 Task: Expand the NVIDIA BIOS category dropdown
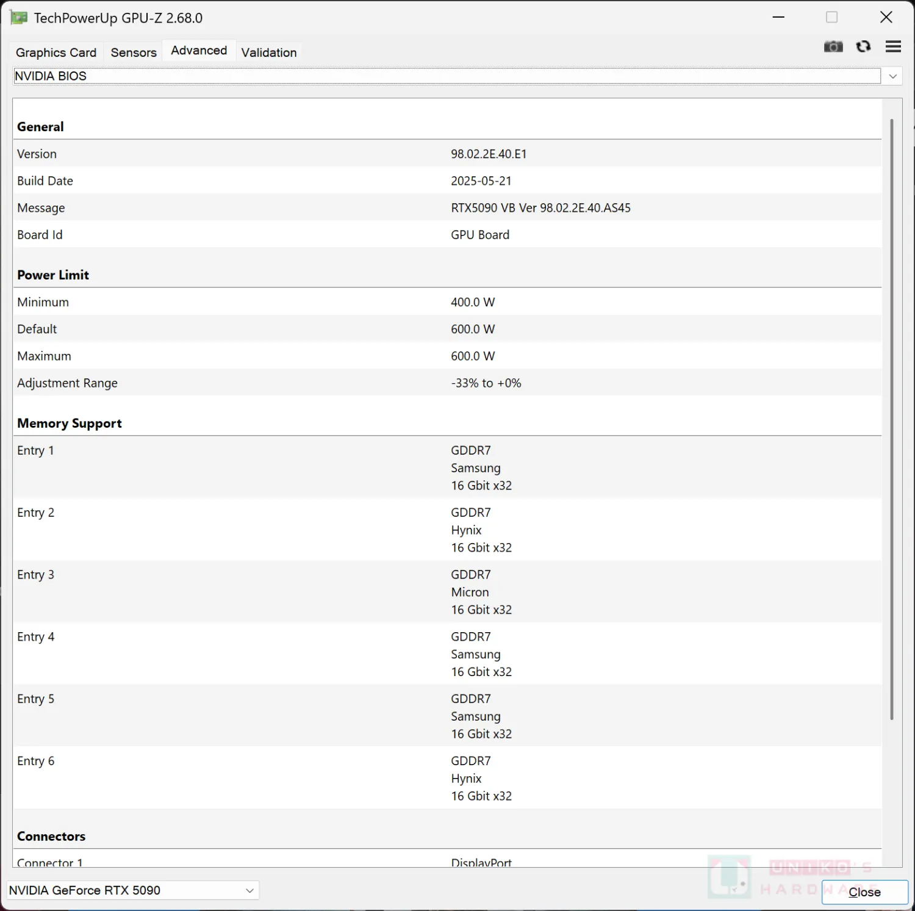pyautogui.click(x=892, y=76)
